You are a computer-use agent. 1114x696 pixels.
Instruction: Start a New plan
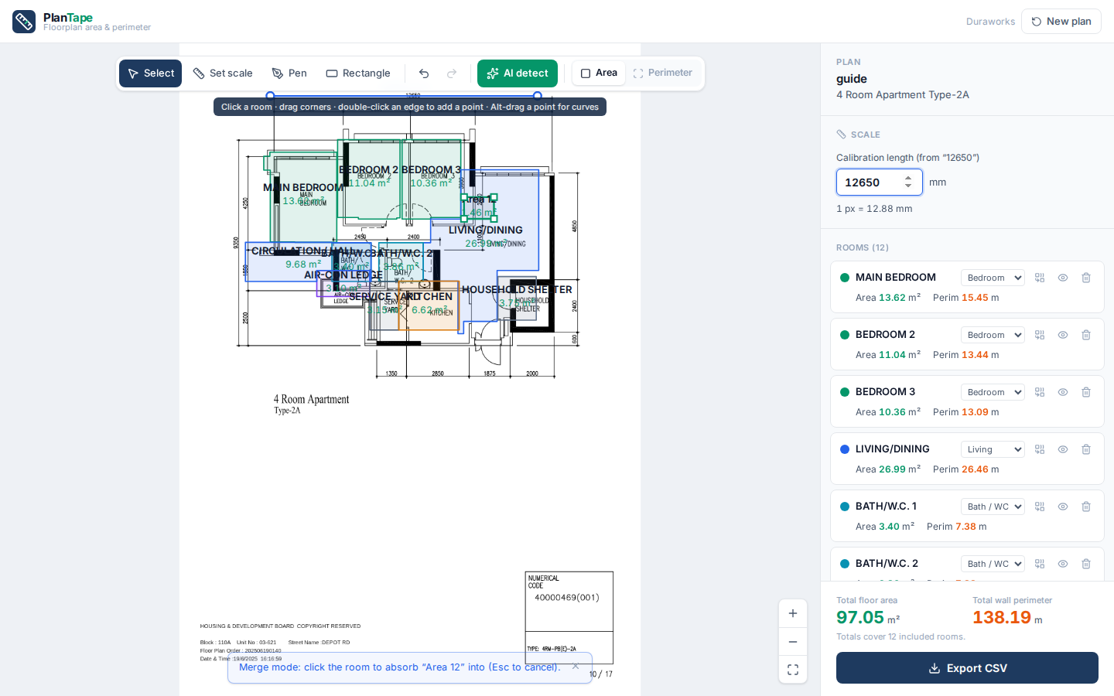click(1061, 22)
